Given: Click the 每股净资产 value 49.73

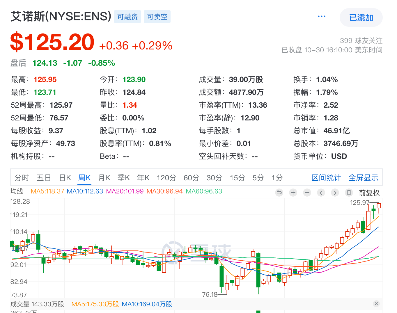Looking at the screenshot, I should tap(65, 143).
